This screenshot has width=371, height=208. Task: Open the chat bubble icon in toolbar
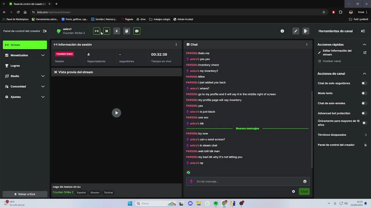tap(137, 31)
